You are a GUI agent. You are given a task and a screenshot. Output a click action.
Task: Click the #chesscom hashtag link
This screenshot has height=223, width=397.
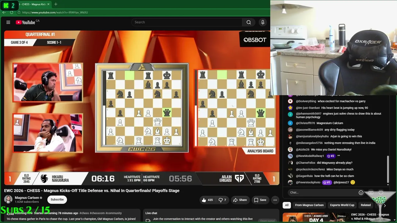click(97, 213)
